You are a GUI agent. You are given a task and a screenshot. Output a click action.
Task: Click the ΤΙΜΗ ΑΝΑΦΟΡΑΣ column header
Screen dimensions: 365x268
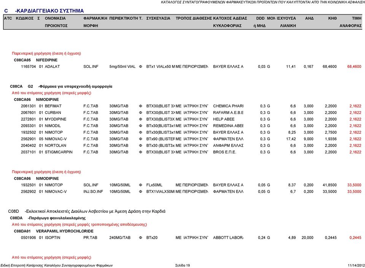coord(351,22)
